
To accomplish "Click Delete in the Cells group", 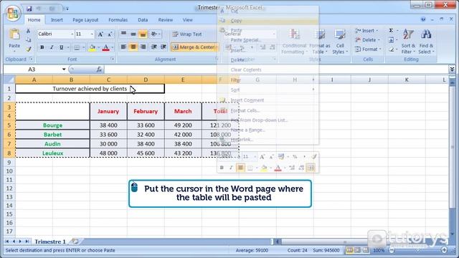I will coord(367,40).
